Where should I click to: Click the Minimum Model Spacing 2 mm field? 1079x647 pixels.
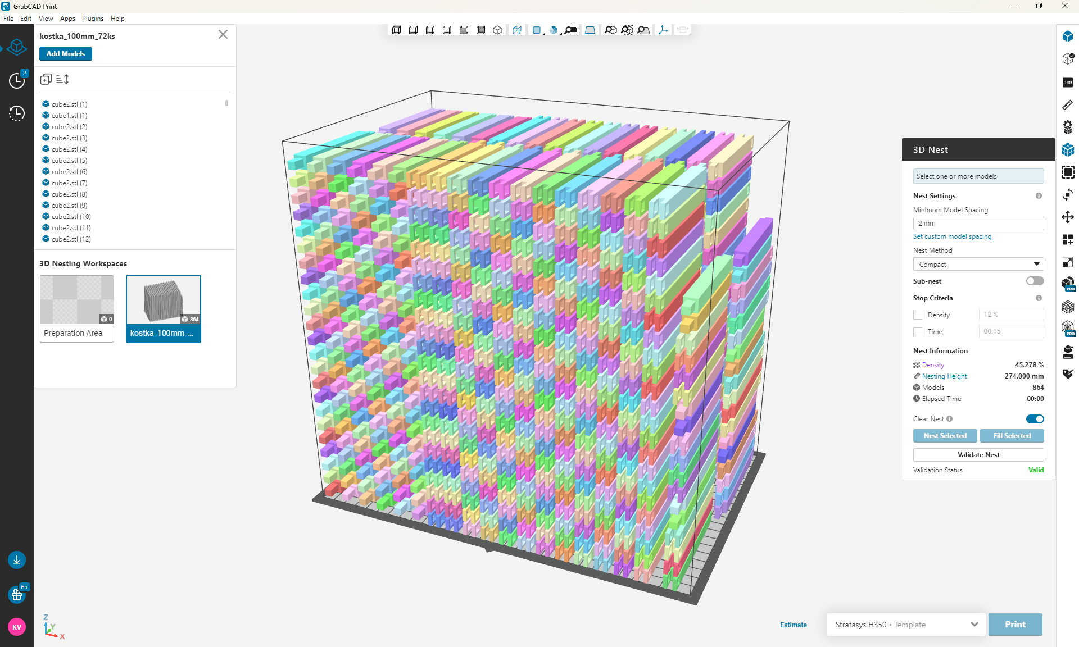pyautogui.click(x=978, y=224)
